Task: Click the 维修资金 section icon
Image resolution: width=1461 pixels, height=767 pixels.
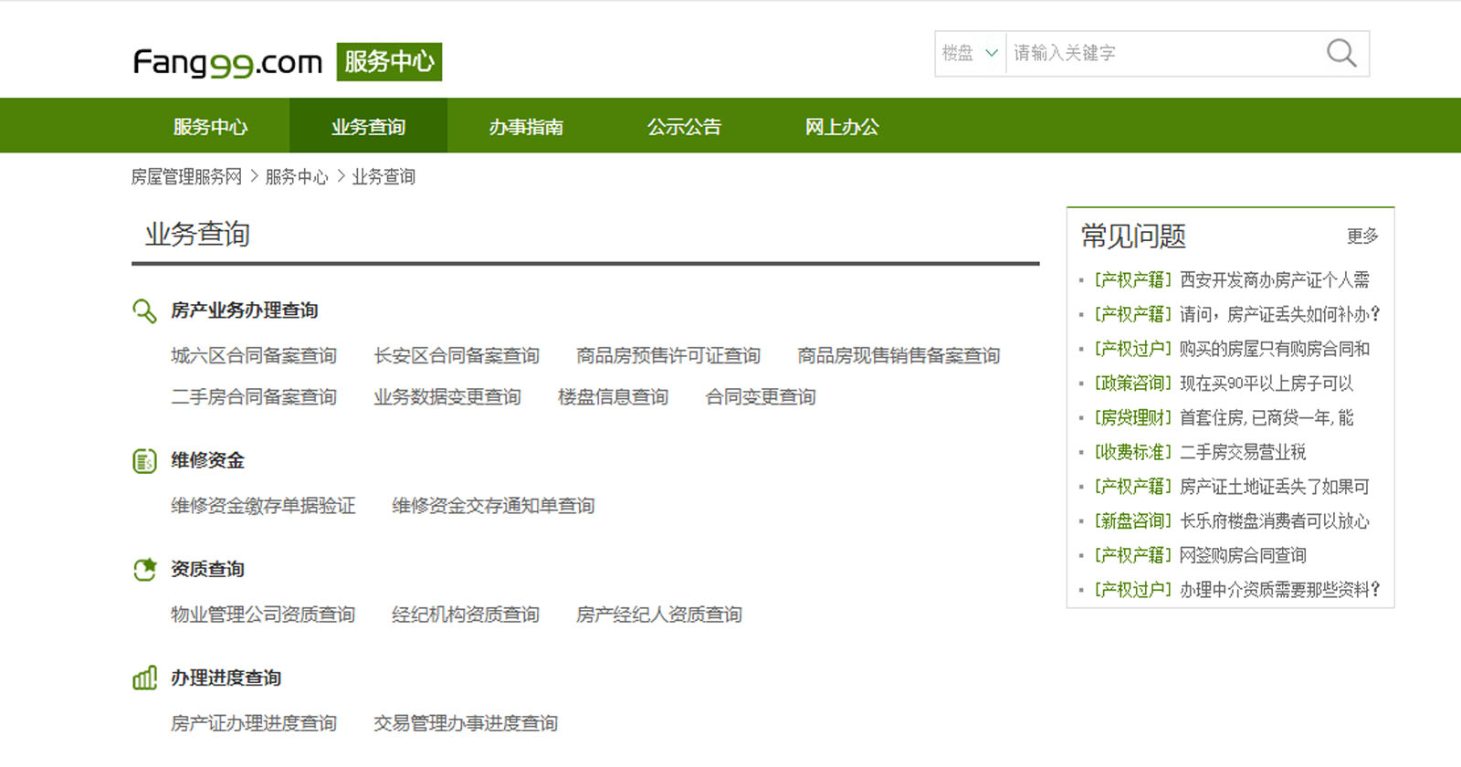Action: point(144,461)
